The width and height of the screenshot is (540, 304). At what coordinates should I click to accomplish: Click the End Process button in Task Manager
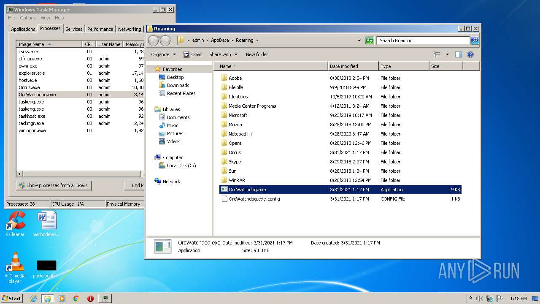point(135,185)
